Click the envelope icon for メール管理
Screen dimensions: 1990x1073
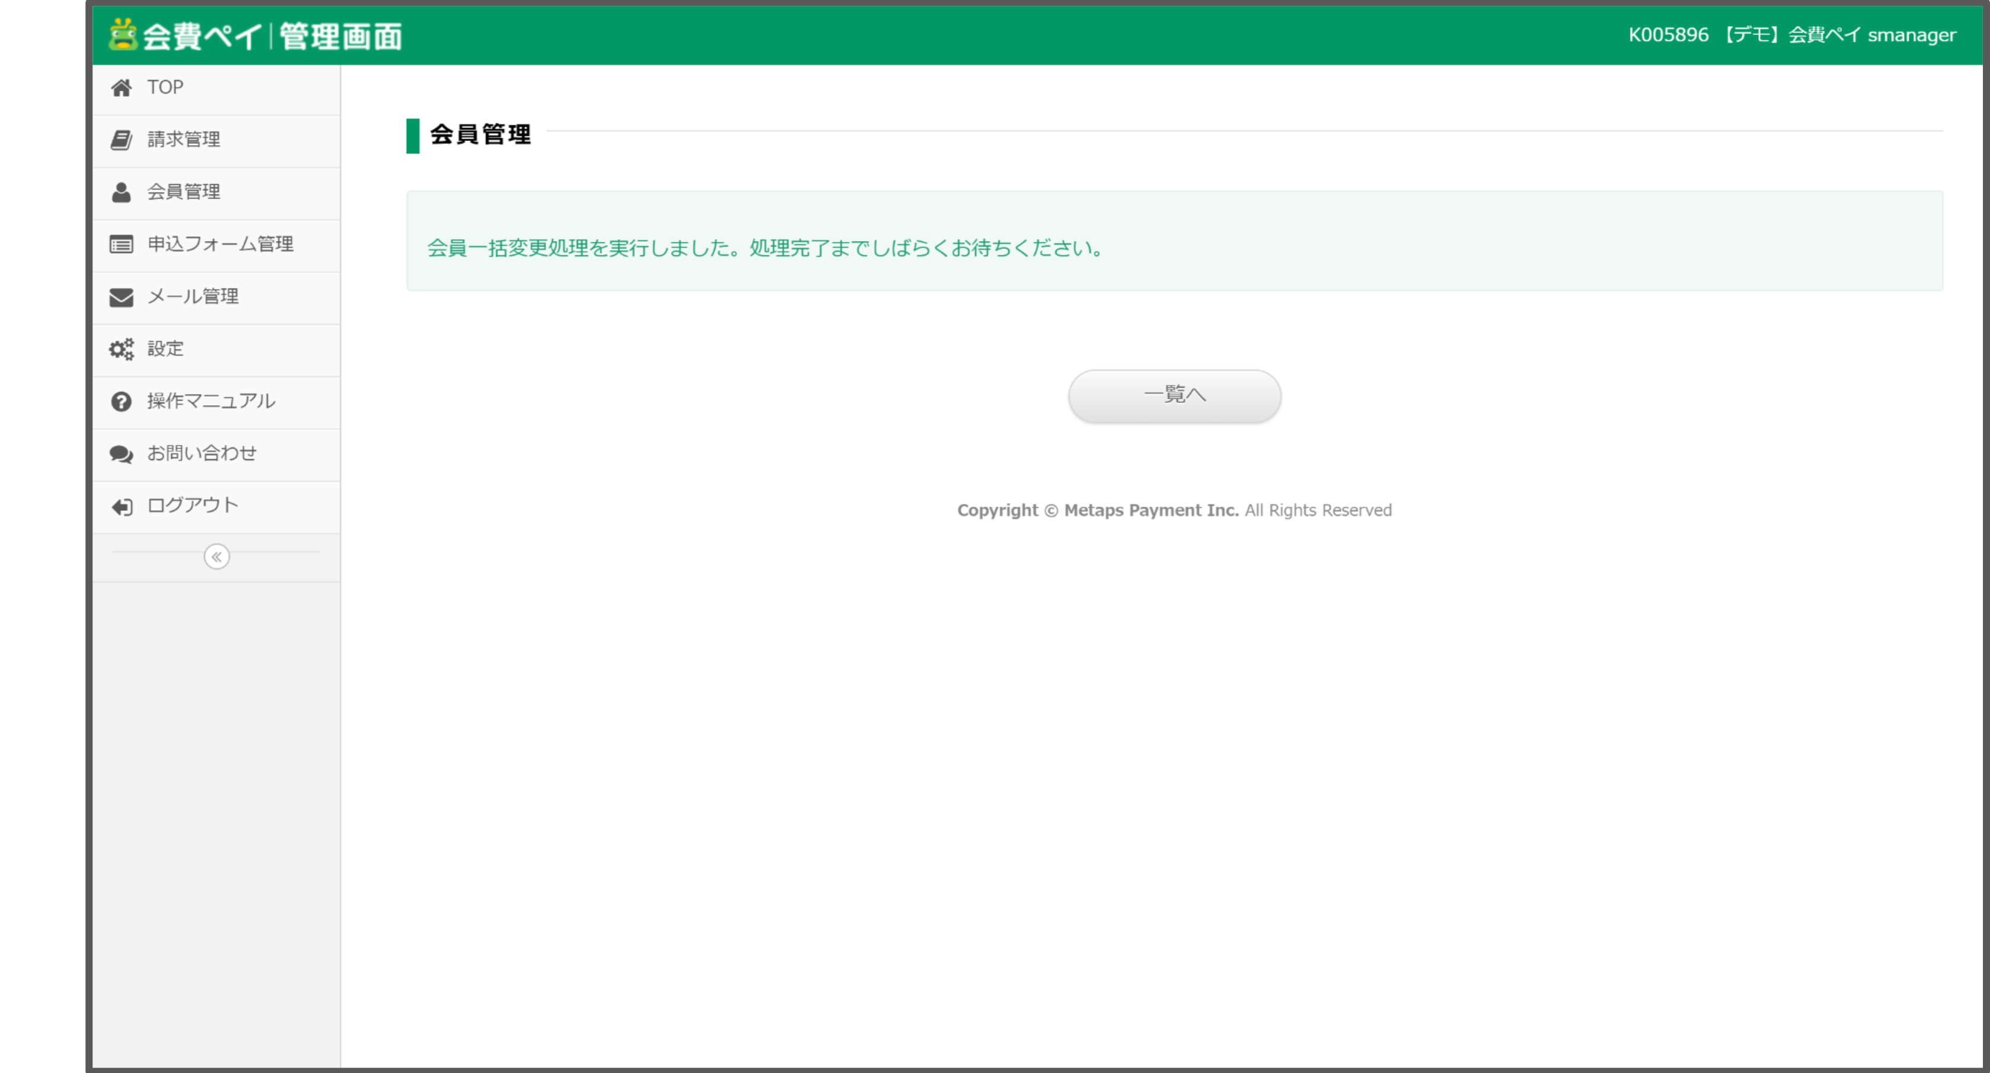(122, 297)
